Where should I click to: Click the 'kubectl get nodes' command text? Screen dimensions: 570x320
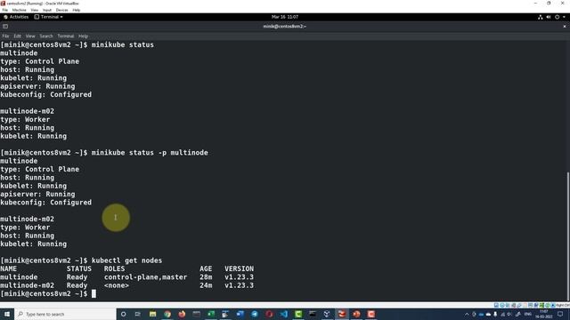[126, 260]
